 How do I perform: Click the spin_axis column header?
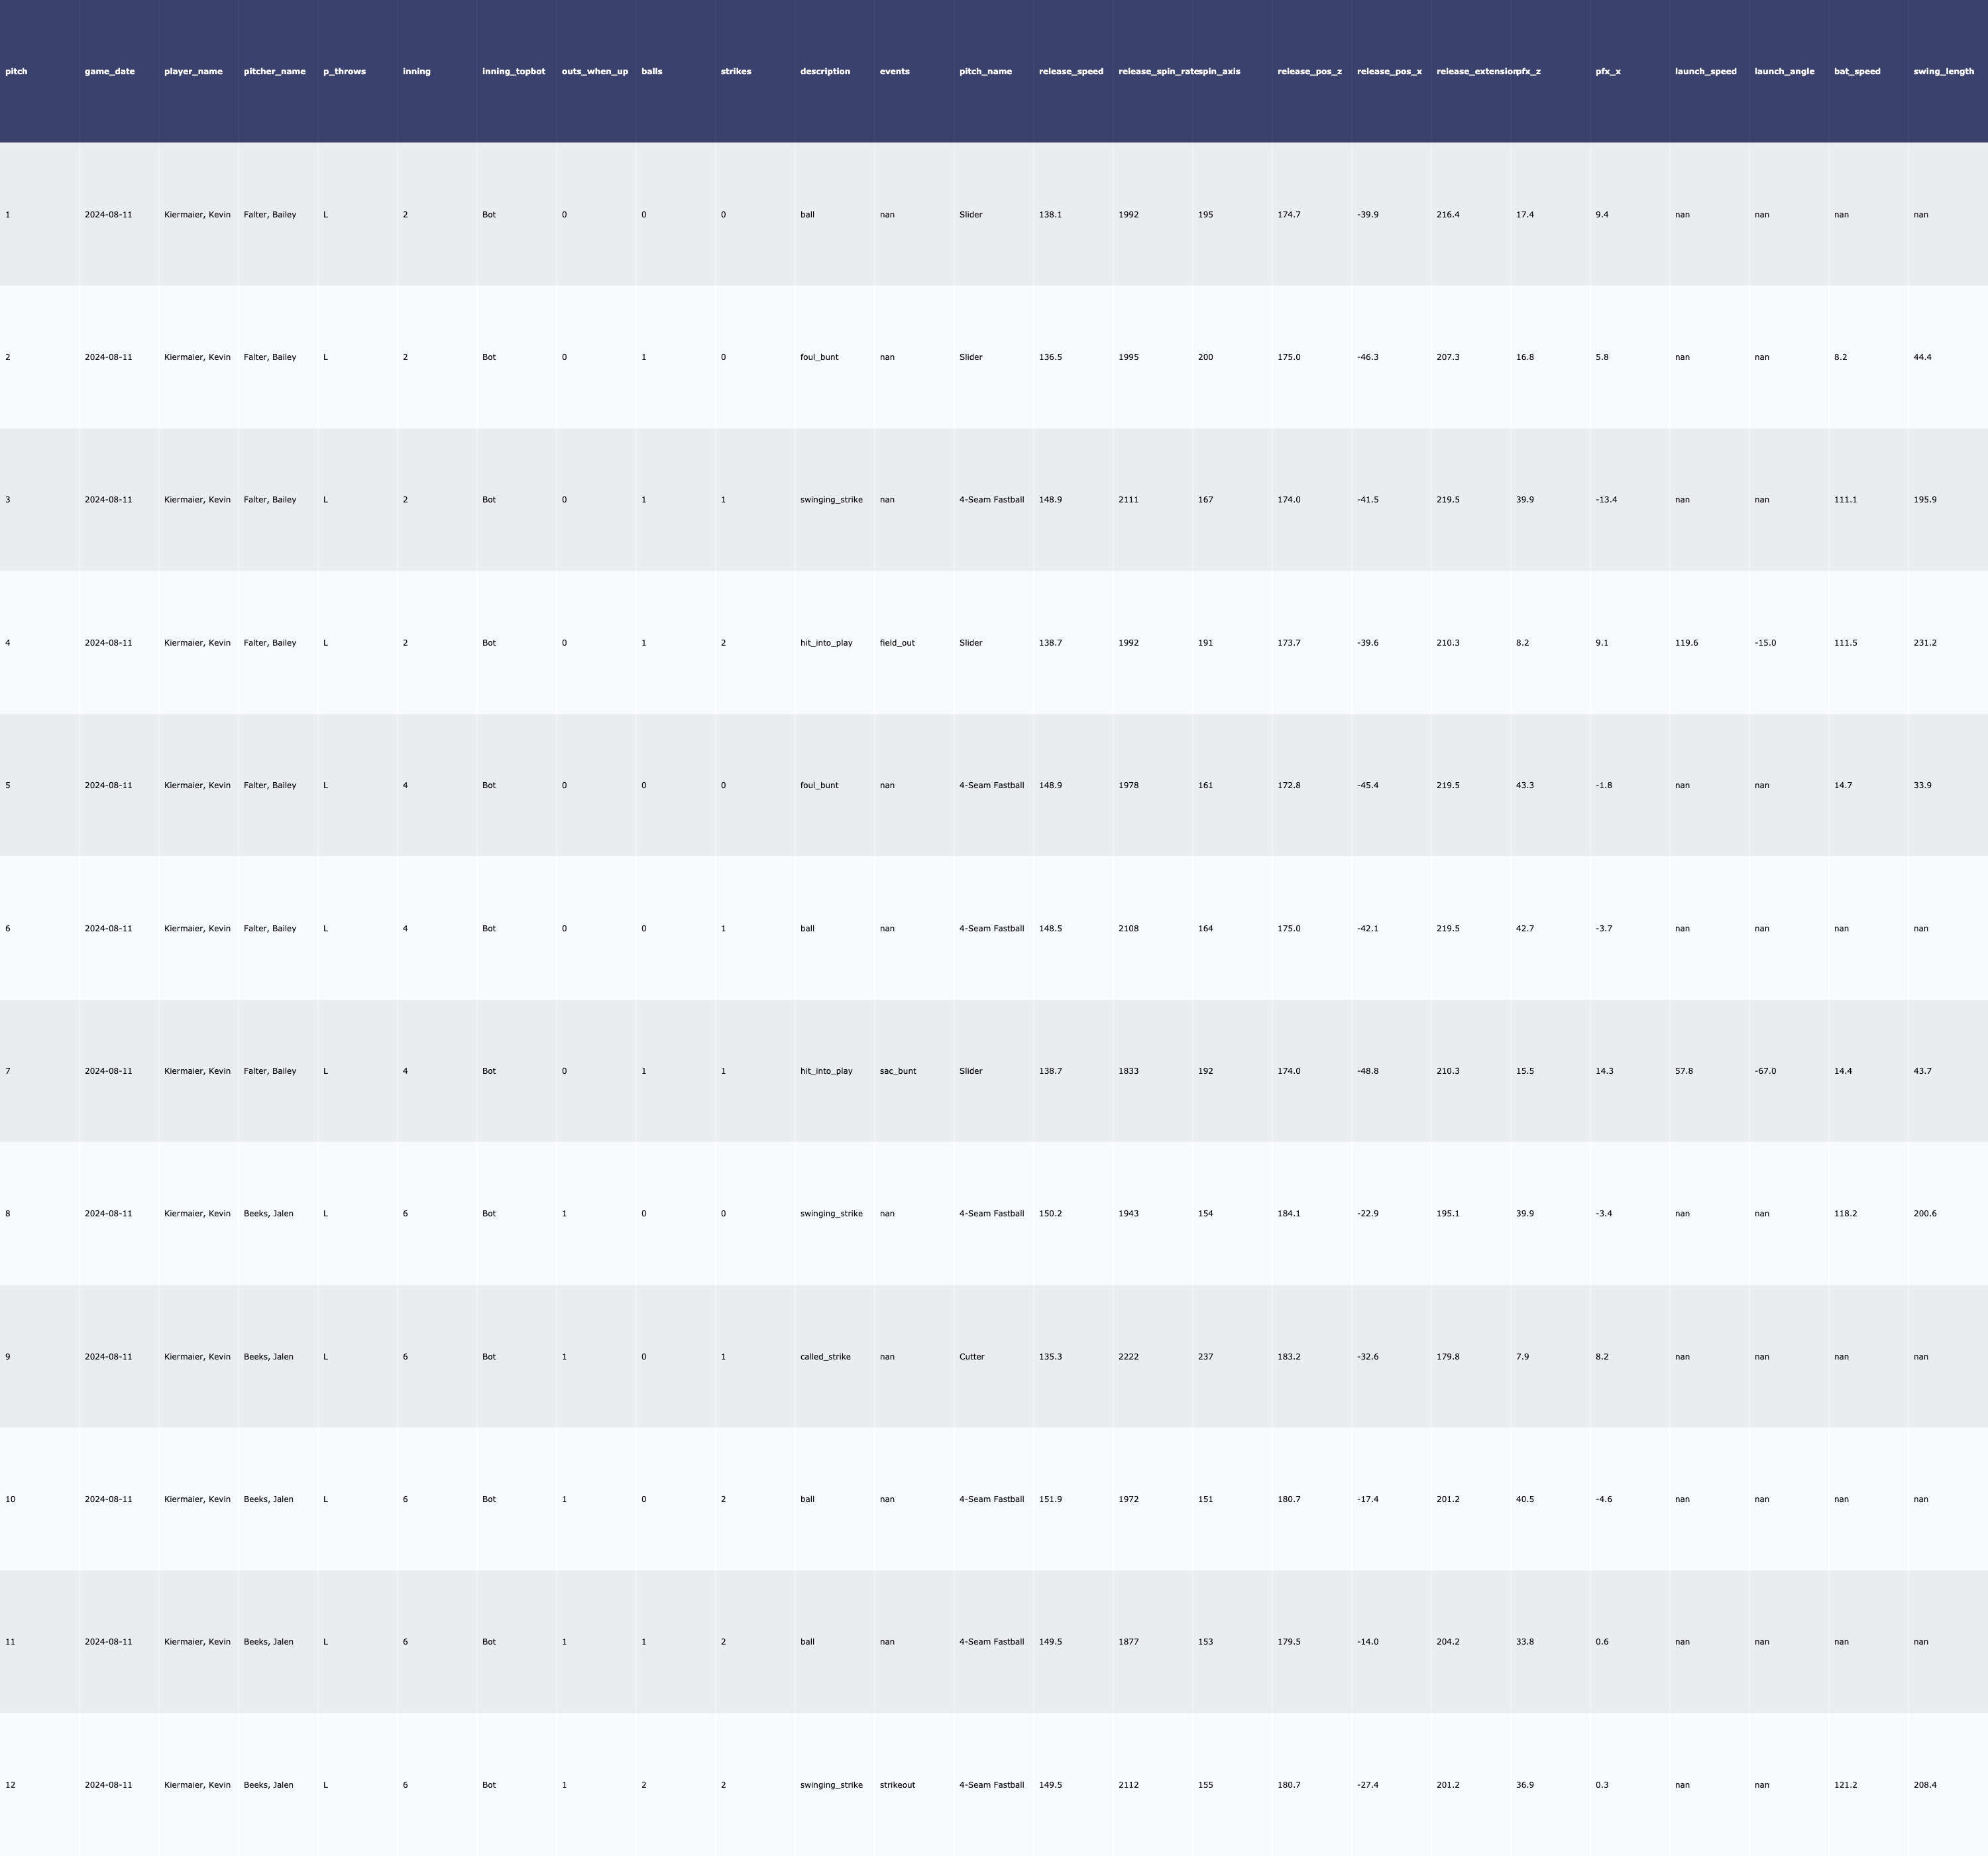point(1219,72)
